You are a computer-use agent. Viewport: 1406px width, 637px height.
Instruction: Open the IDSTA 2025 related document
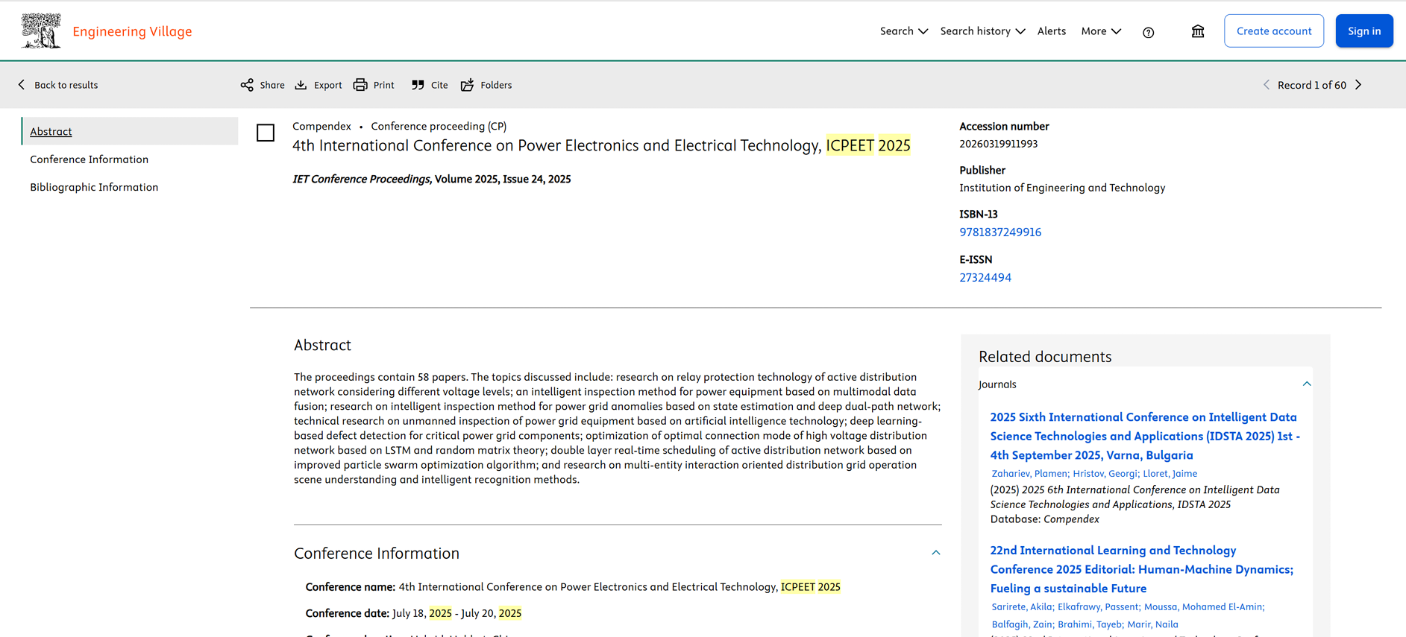point(1145,437)
